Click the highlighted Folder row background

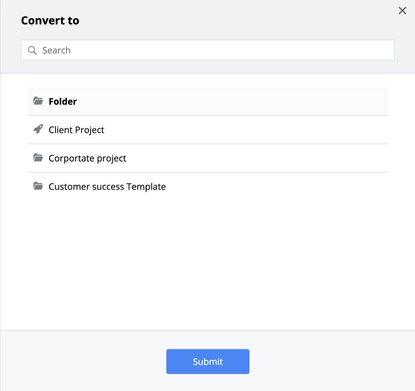click(x=208, y=101)
